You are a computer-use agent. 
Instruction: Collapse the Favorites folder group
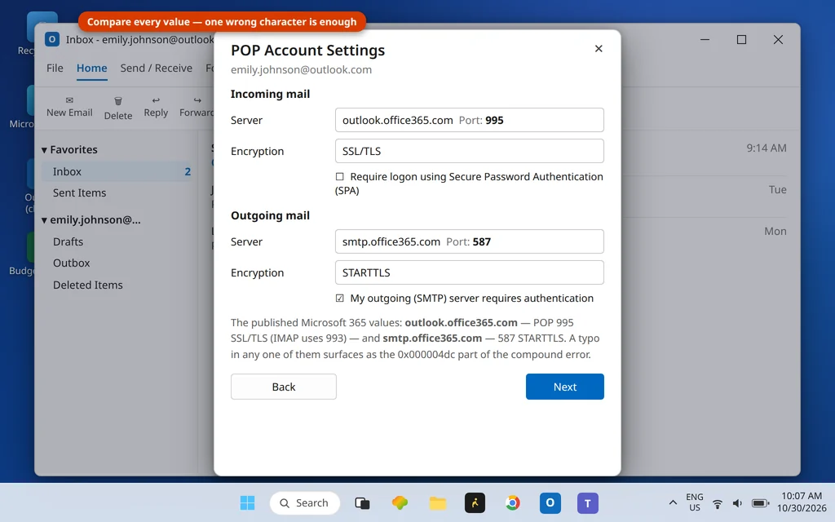[44, 150]
